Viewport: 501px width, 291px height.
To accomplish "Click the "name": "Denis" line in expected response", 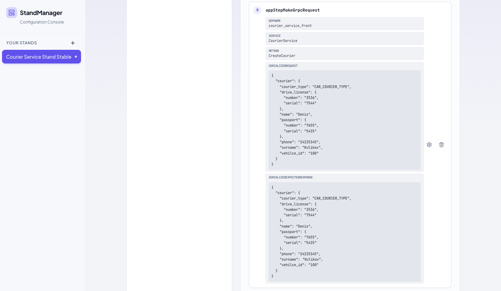I will point(296,227).
